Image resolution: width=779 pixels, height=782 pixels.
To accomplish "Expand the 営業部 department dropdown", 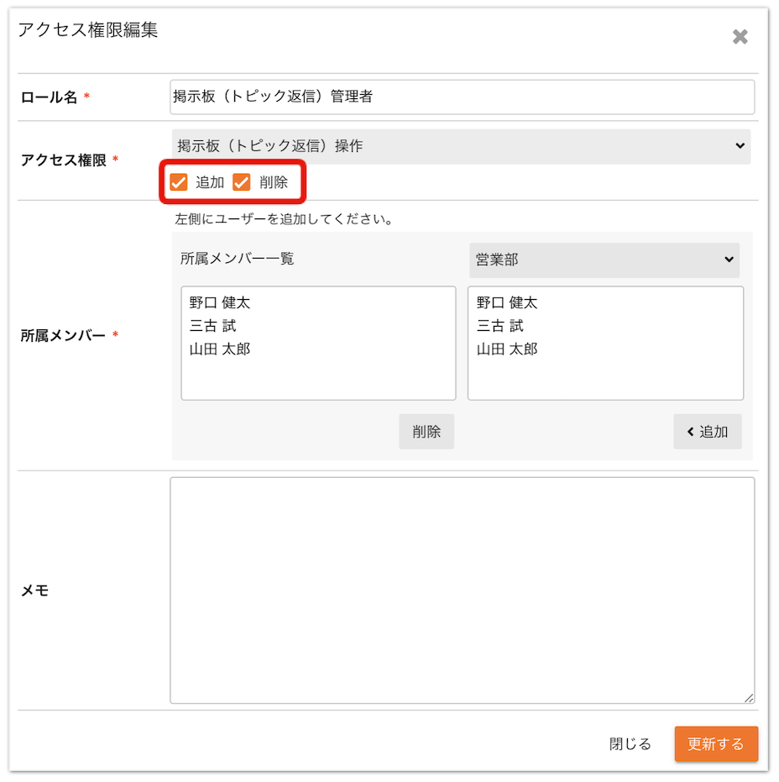I will [604, 260].
